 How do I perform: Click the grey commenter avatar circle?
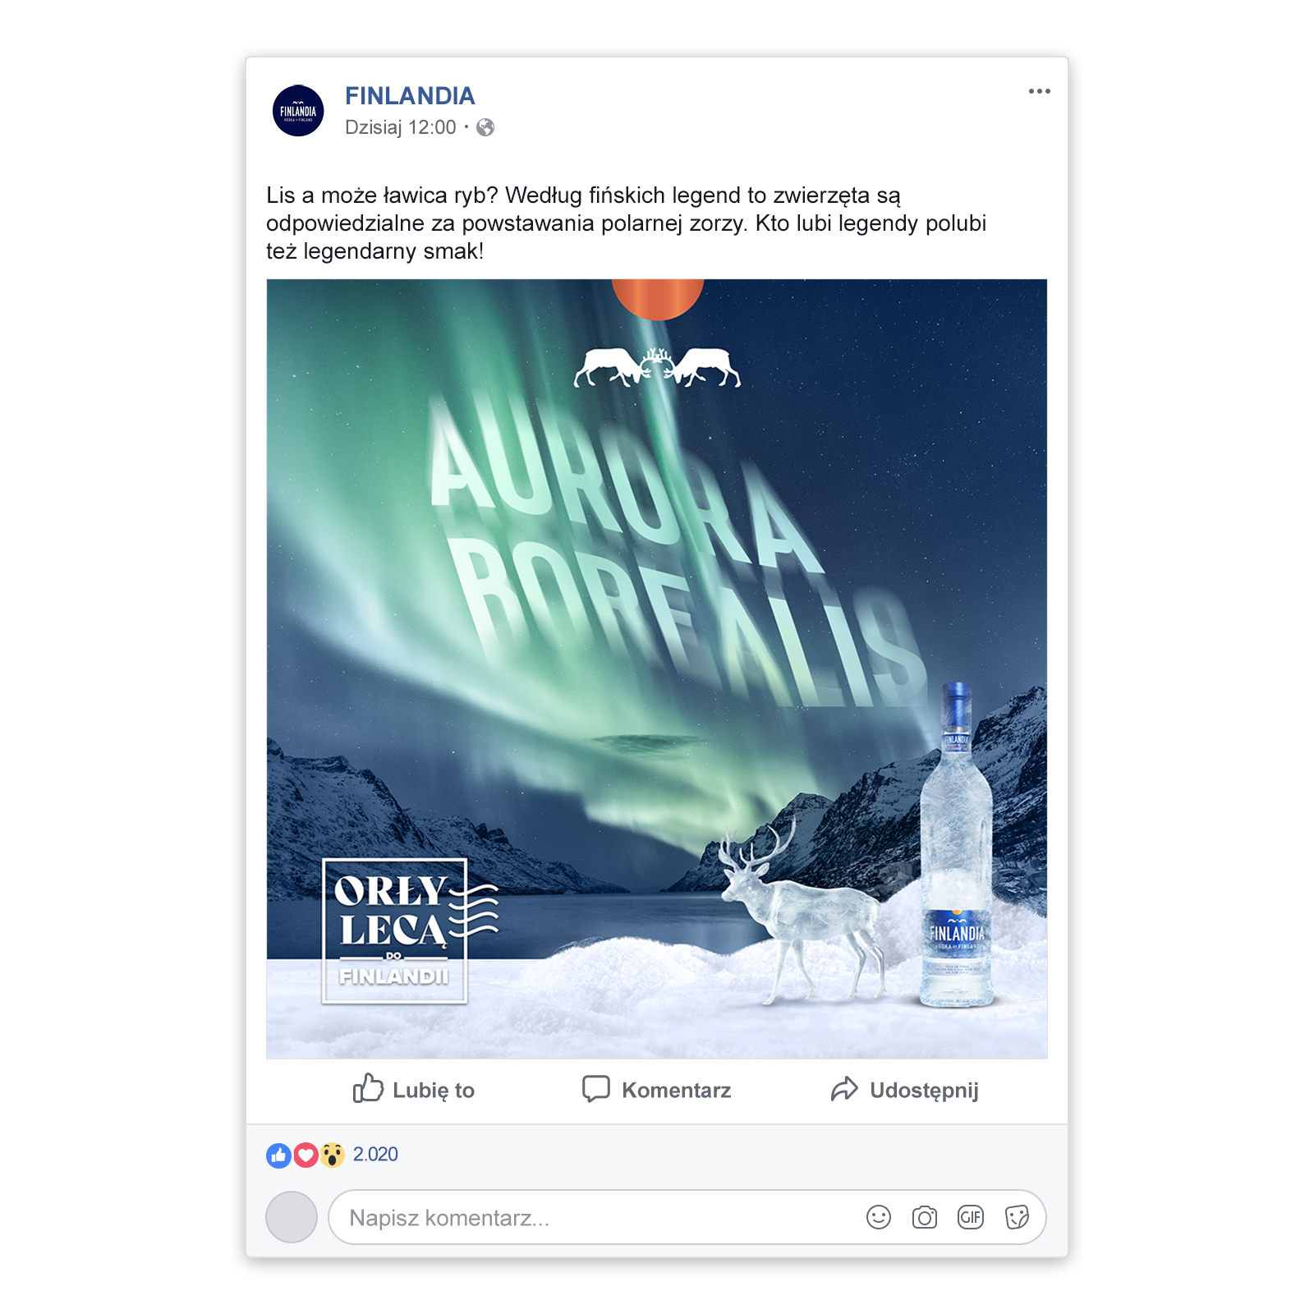pyautogui.click(x=292, y=1217)
